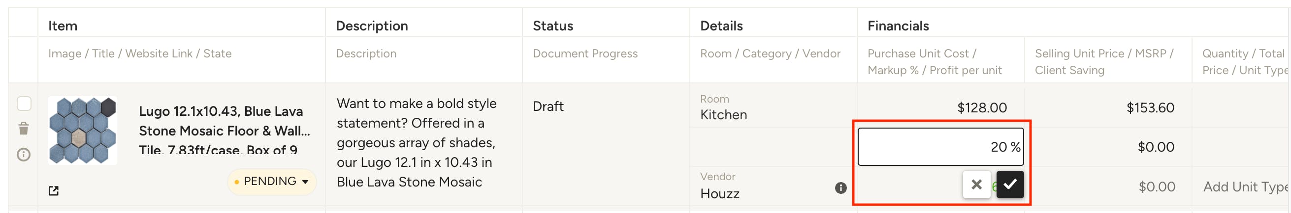The image size is (1291, 213).
Task: Open the PENDING state dropdown
Action: (272, 182)
